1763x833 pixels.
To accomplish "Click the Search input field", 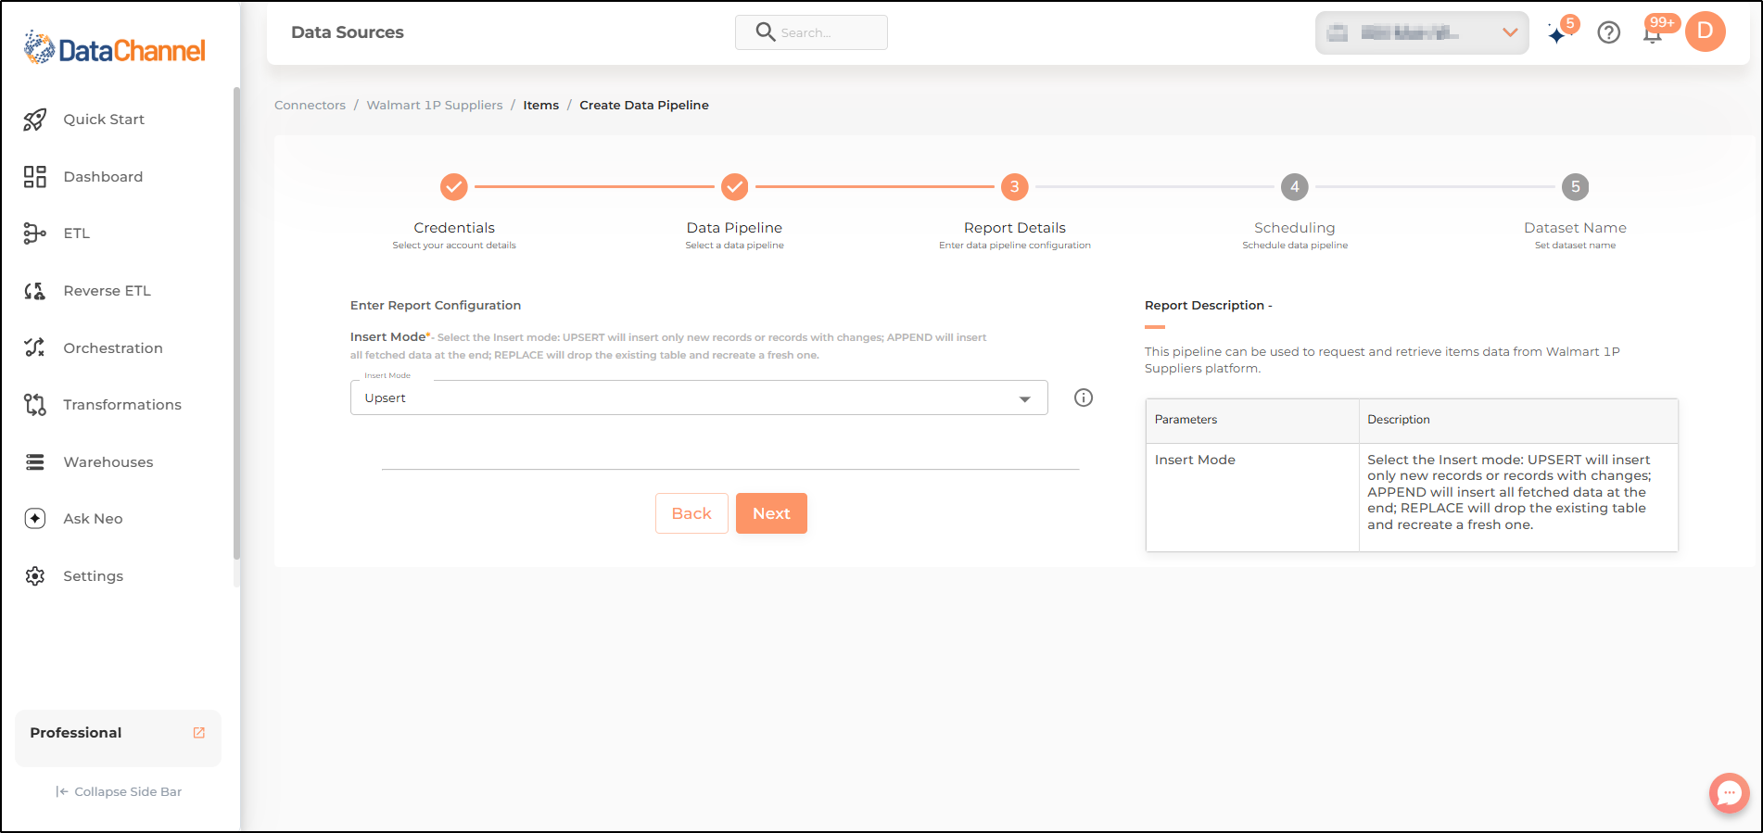I will point(811,32).
